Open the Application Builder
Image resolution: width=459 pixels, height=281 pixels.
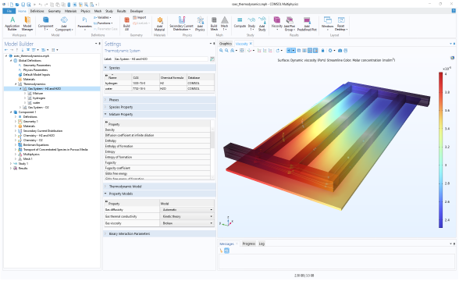click(x=12, y=23)
